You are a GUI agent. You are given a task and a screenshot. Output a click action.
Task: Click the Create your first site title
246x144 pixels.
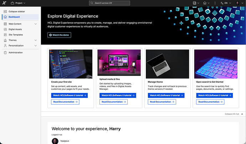tap(61, 82)
